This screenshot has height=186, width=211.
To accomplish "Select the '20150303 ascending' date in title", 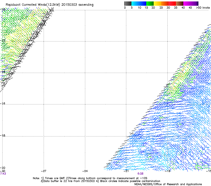I will pyautogui.click(x=77, y=5).
